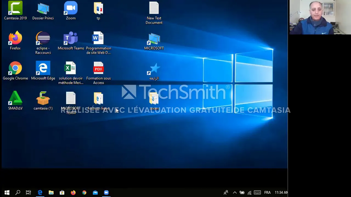Open the People icon in system tray
Image resolution: width=351 pixels, height=197 pixels.
(x=226, y=193)
